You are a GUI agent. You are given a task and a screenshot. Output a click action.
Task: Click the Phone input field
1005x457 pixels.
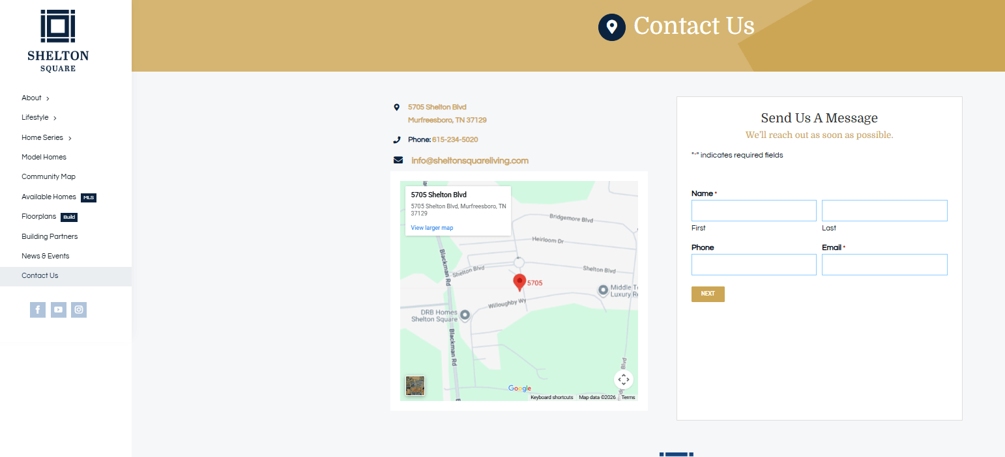point(753,264)
